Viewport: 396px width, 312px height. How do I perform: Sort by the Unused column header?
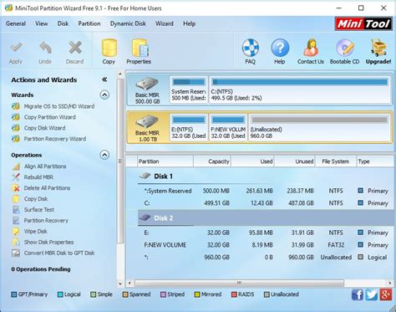click(295, 161)
